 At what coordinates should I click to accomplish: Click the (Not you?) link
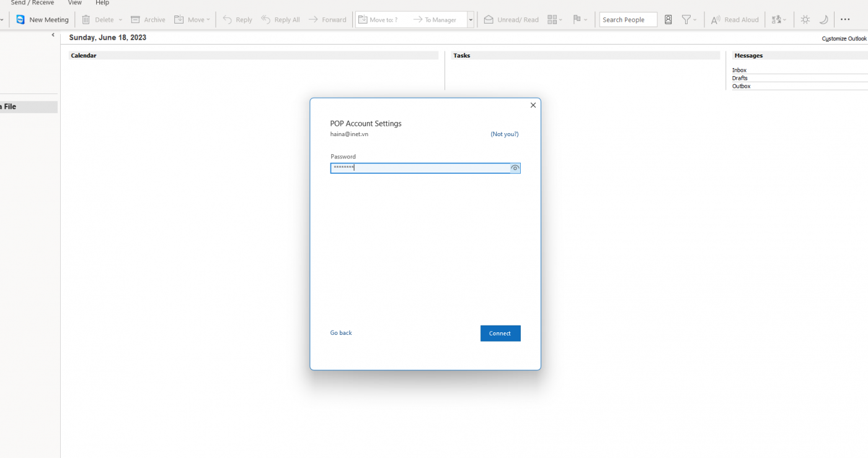[504, 134]
